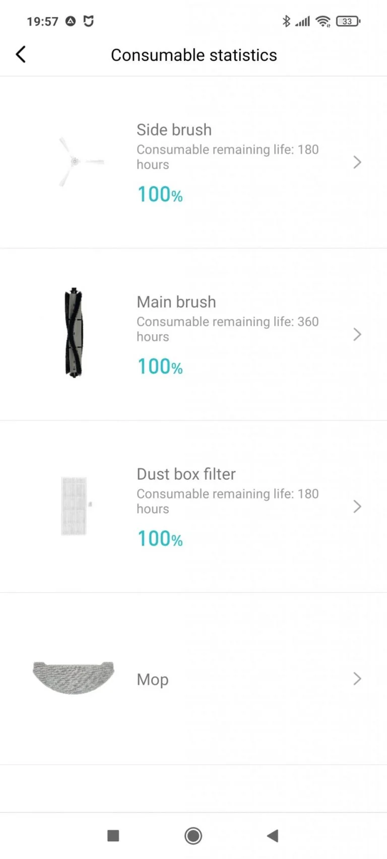The height and width of the screenshot is (859, 387).
Task: Tap the cellular signal indicator
Action: click(303, 21)
